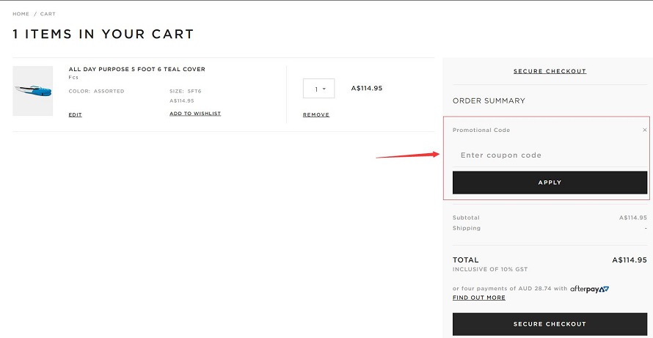
Task: Open the EDIT link for the cart item
Action: [76, 114]
